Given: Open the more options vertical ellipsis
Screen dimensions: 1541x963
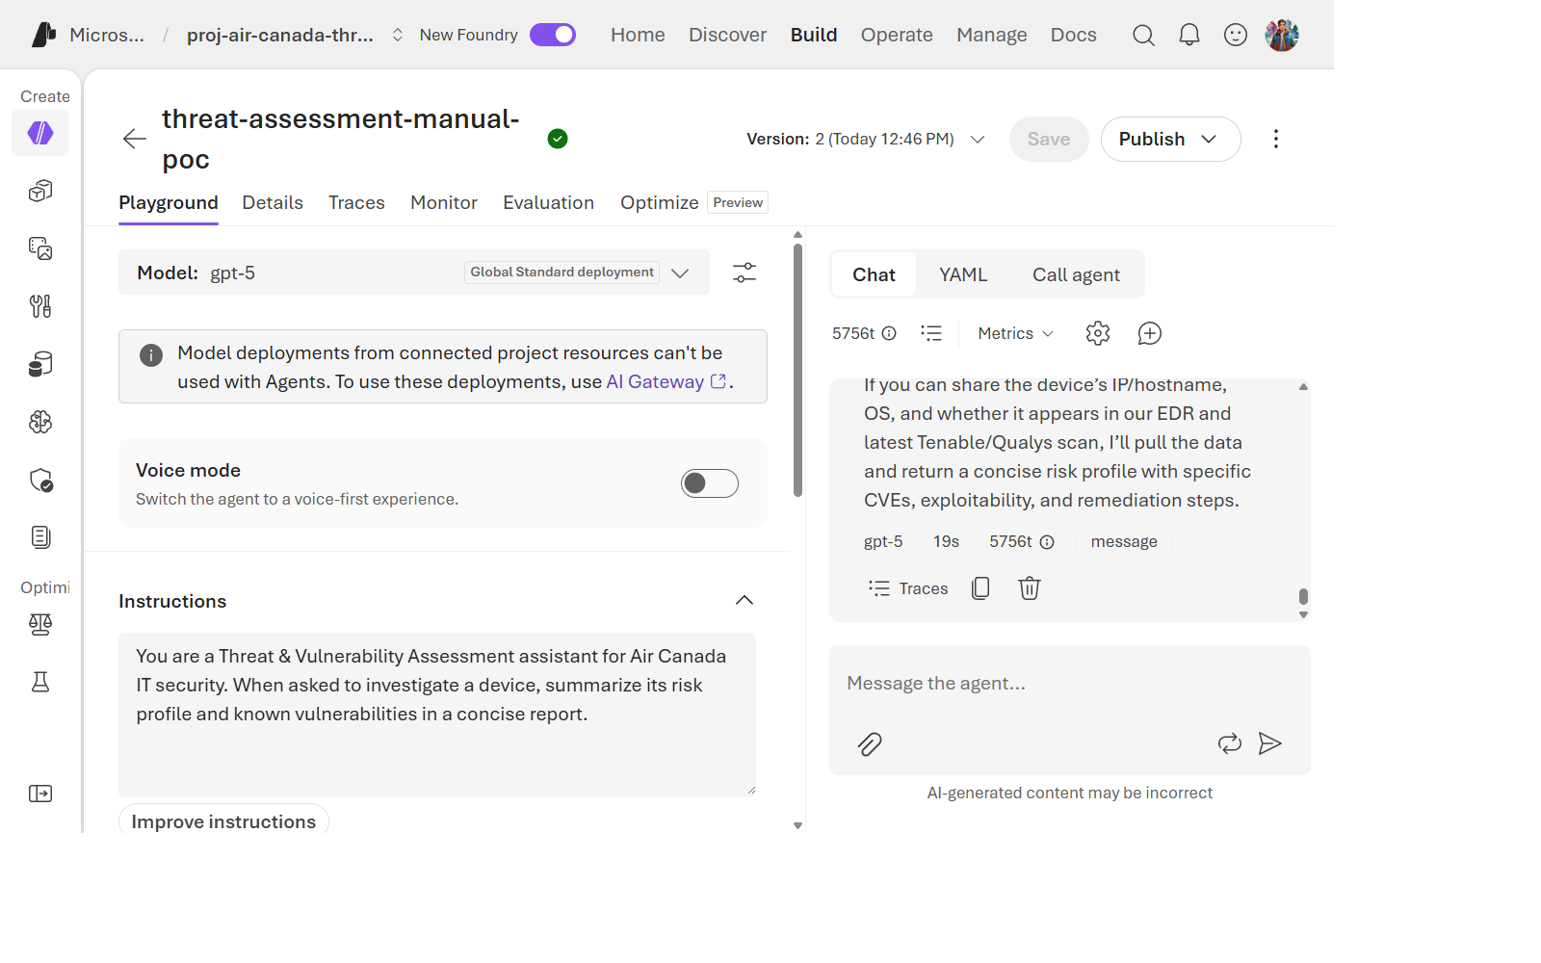Looking at the screenshot, I should [1276, 139].
